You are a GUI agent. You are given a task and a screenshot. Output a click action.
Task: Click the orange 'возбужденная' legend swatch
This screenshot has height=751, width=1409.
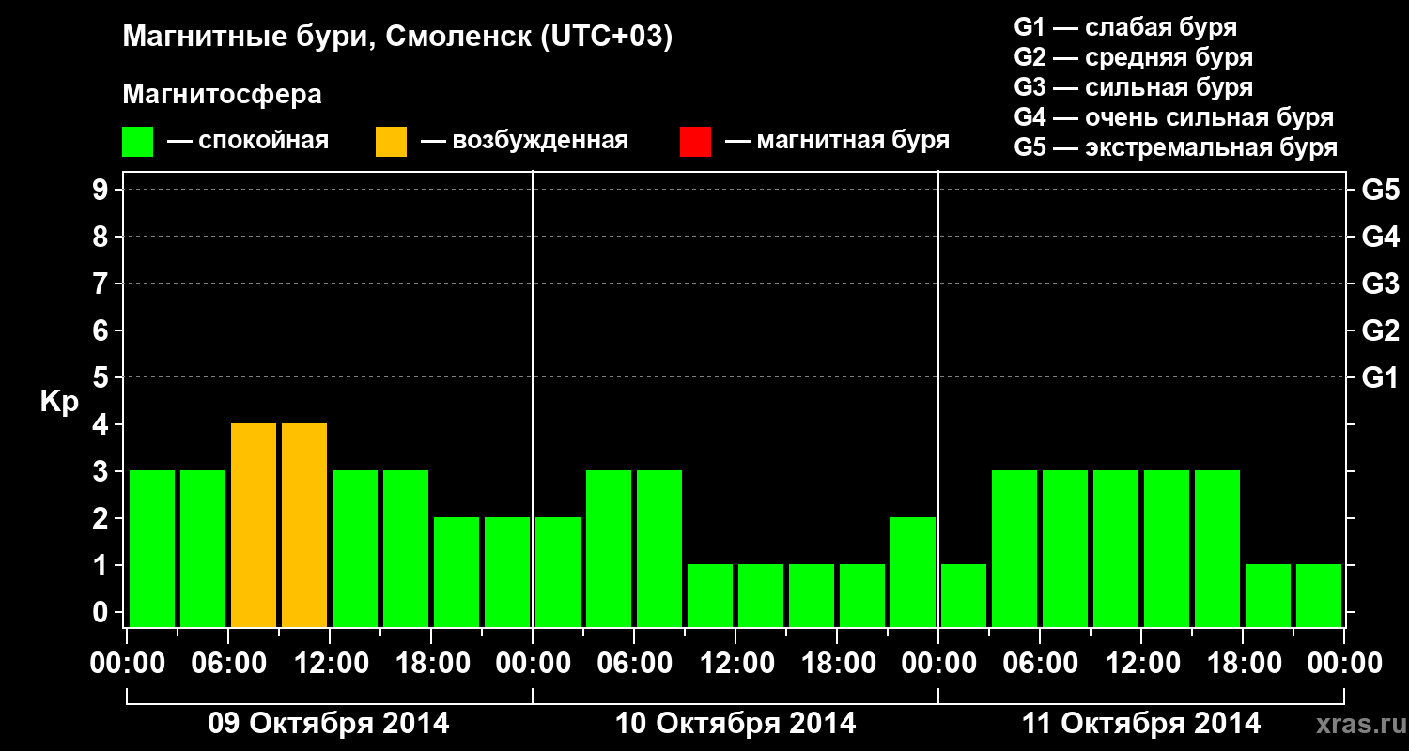coord(391,142)
